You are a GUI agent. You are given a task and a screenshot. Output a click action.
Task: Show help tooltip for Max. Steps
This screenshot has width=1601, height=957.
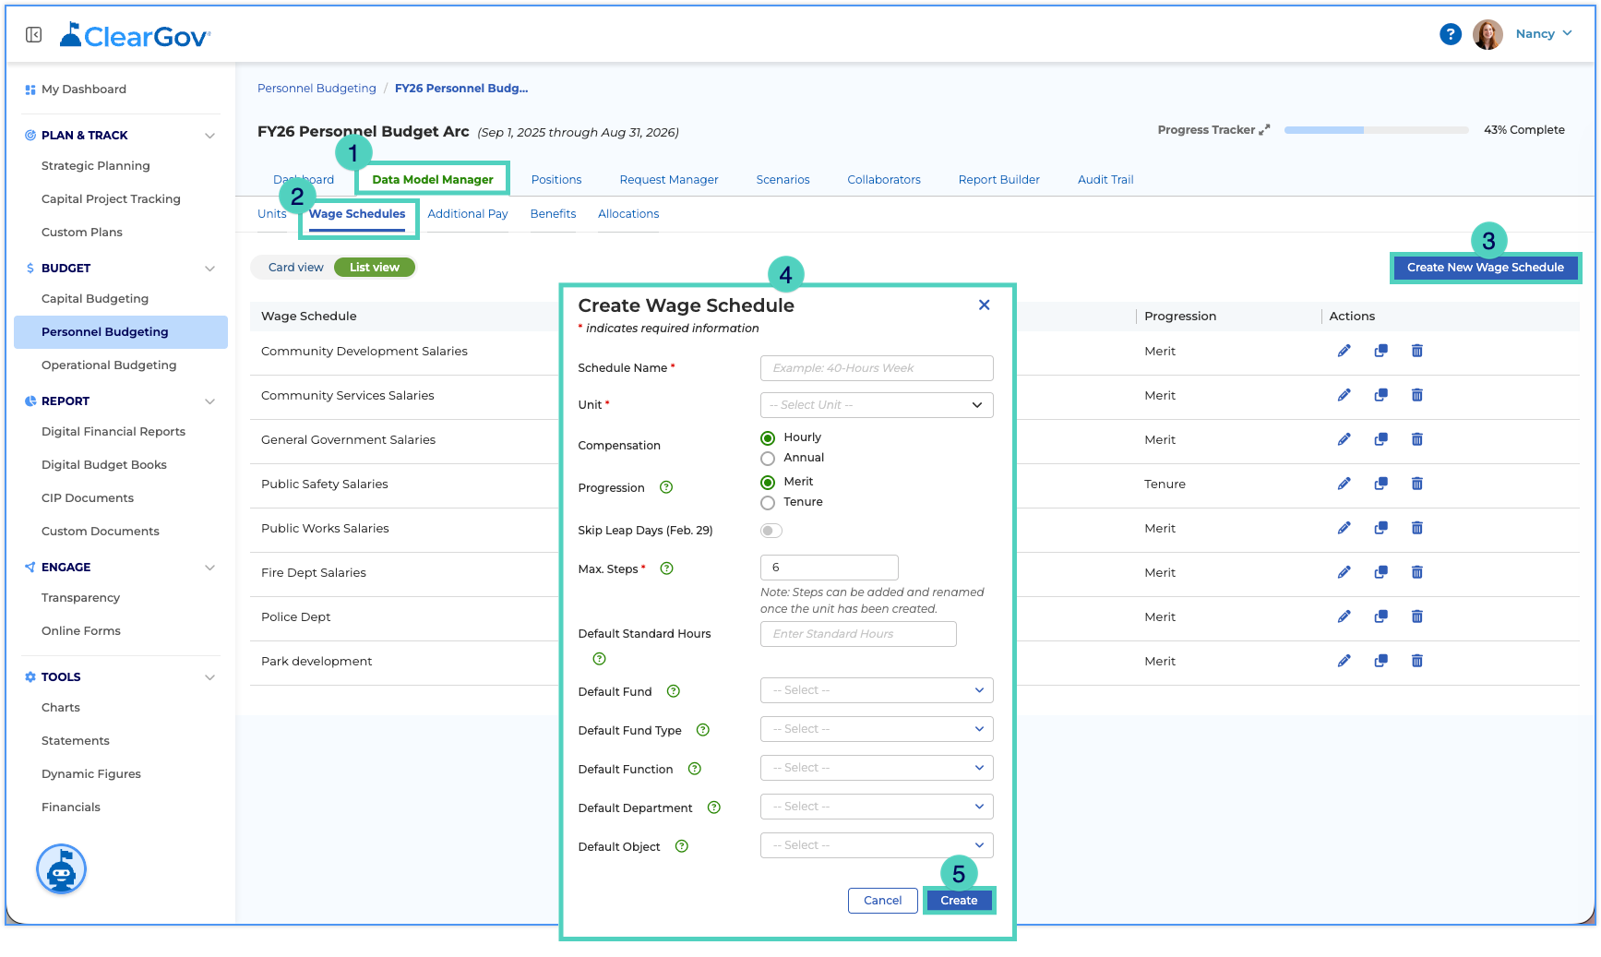coord(666,568)
